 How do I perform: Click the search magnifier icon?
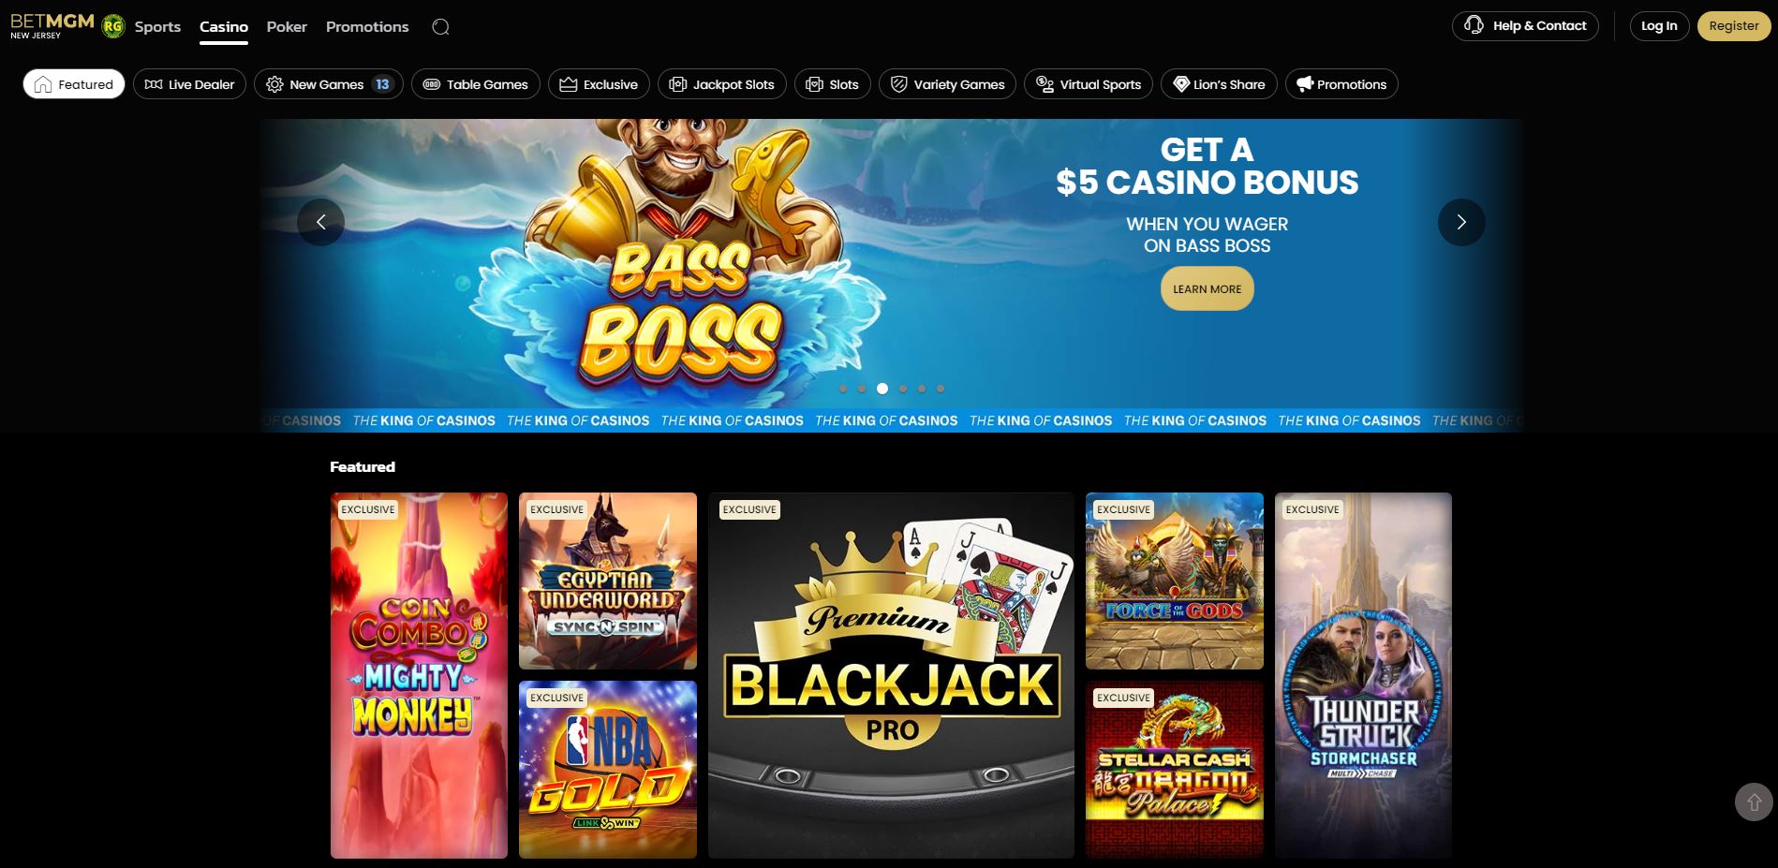[440, 27]
